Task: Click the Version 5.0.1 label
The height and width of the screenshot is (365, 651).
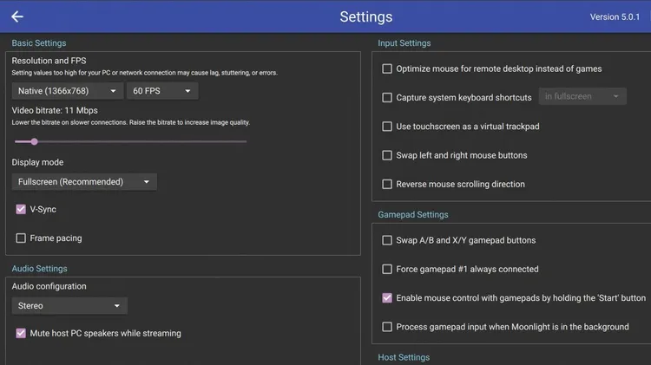Action: point(615,17)
